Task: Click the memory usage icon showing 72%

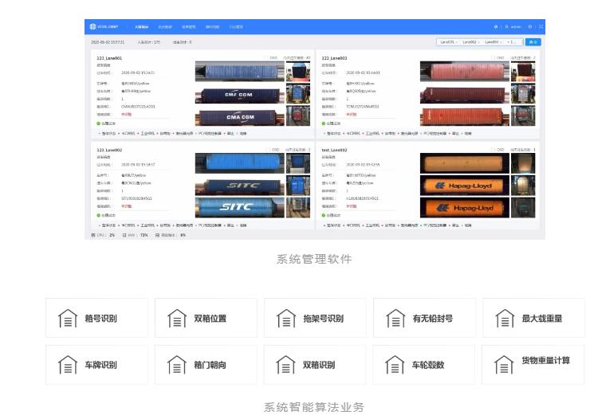Action: tap(124, 236)
